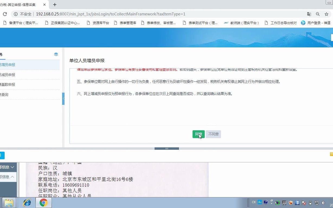Open the zoom magnifier icon in address bar
This screenshot has width=333, height=208.
(x=318, y=14)
